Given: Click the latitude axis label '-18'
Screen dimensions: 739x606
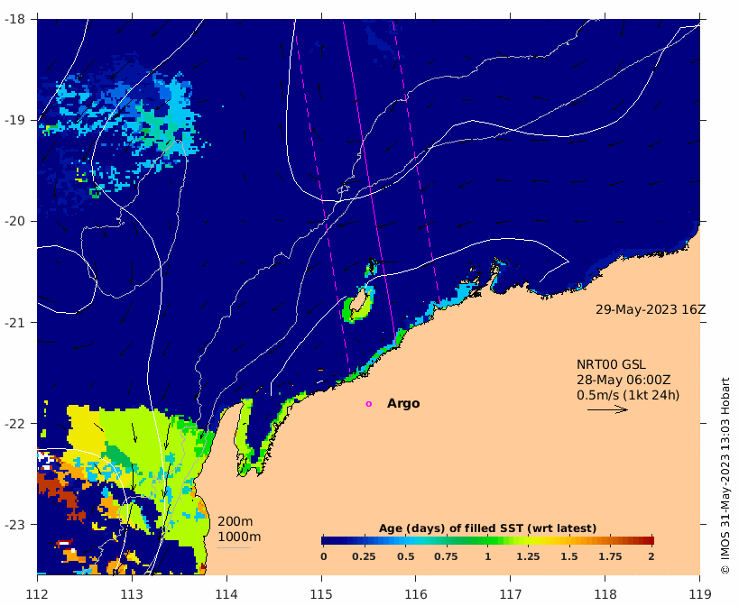Looking at the screenshot, I should [14, 19].
